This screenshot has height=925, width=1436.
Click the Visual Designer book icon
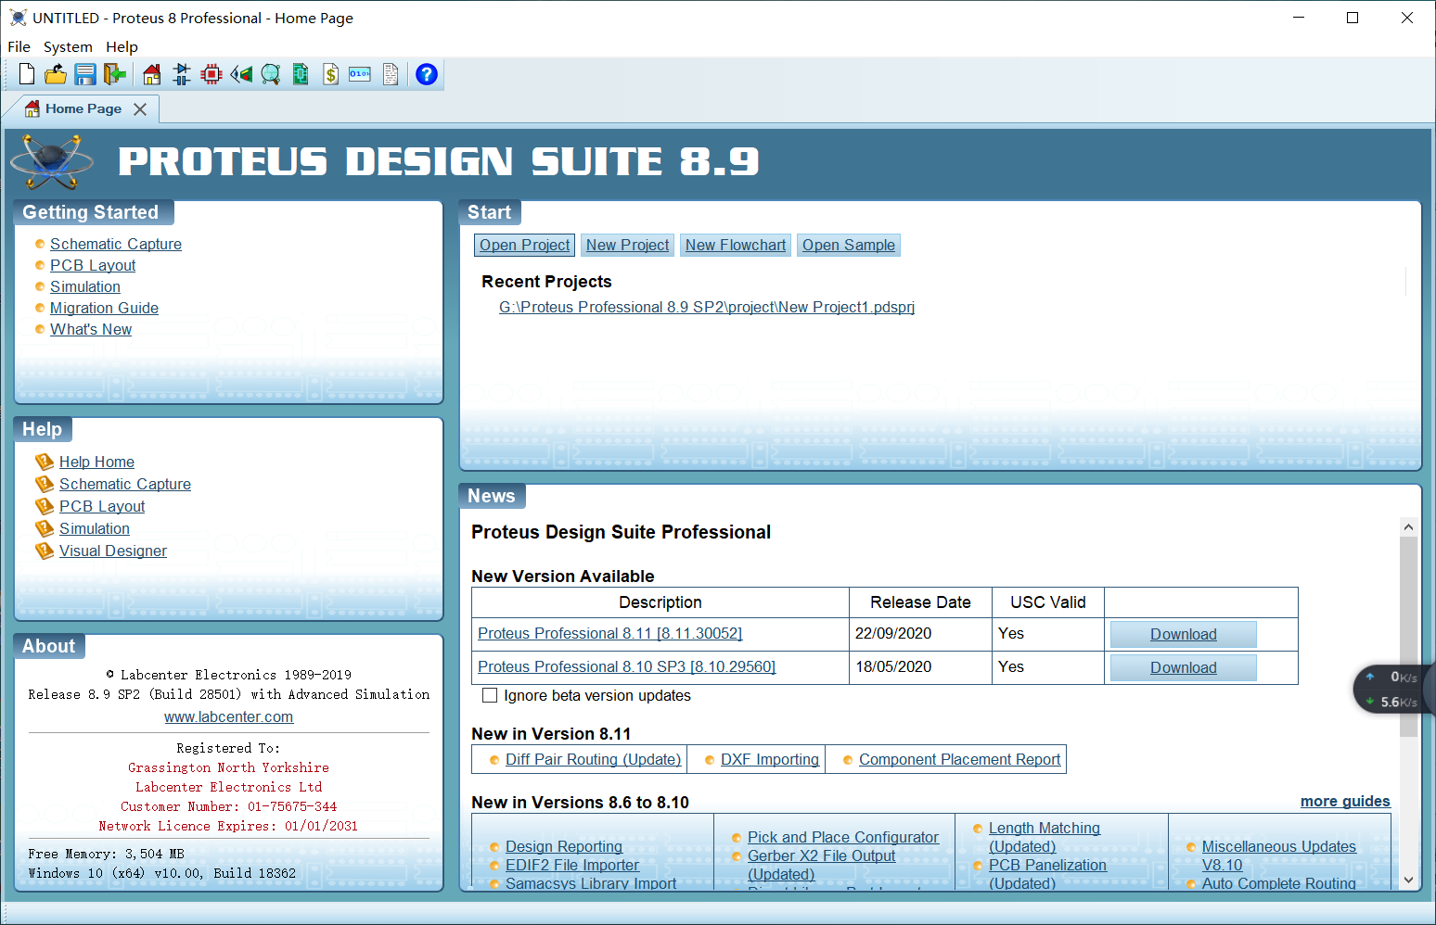45,551
